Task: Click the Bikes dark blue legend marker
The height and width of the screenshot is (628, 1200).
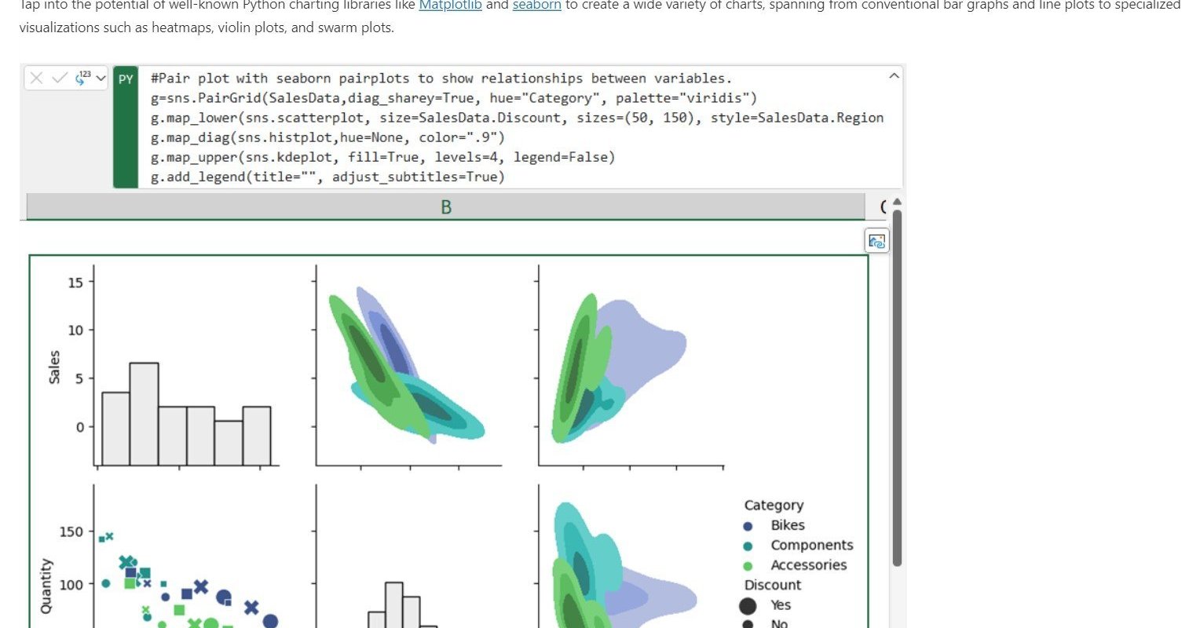Action: (x=748, y=526)
